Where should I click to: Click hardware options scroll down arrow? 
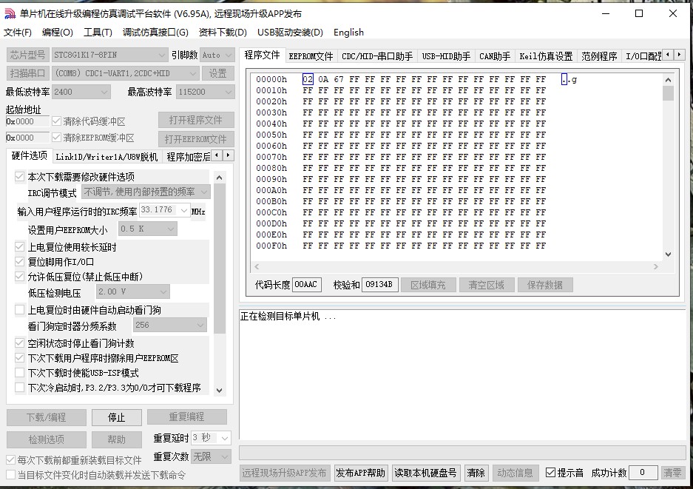(x=219, y=390)
